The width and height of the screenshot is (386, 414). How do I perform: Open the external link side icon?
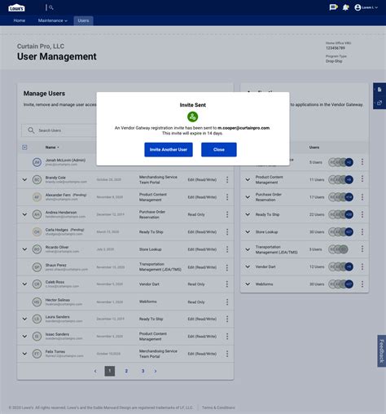tap(379, 103)
